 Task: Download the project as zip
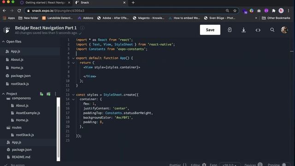coord(244,30)
